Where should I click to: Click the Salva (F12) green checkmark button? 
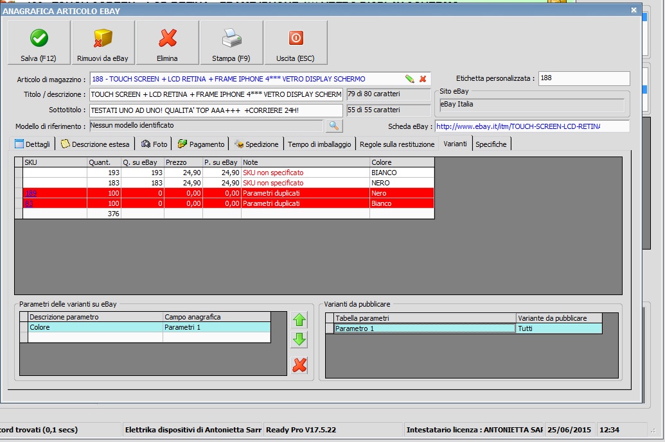[39, 43]
